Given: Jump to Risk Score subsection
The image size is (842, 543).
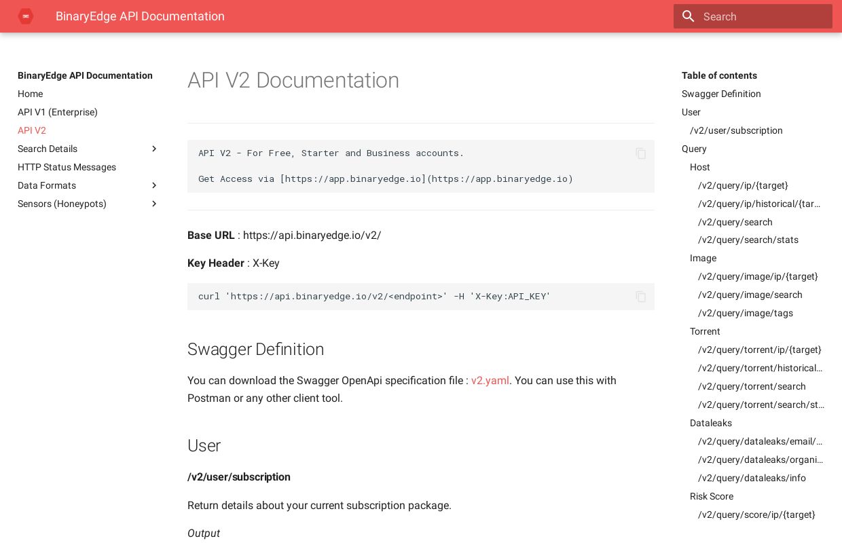Looking at the screenshot, I should [712, 496].
